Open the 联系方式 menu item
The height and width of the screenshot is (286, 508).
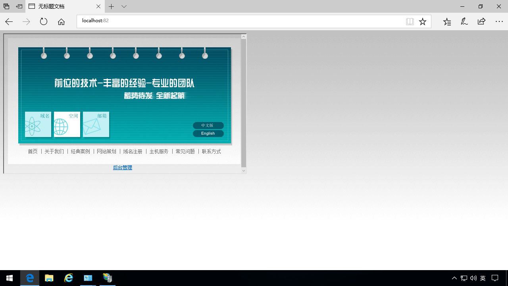(211, 151)
